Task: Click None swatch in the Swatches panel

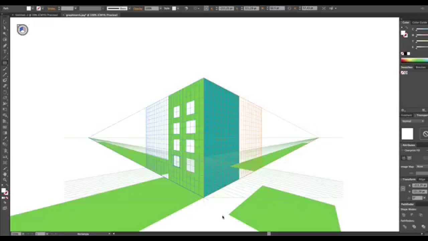Action: click(x=402, y=73)
